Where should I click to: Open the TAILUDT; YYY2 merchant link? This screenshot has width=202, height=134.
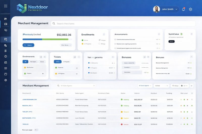pos(27,112)
